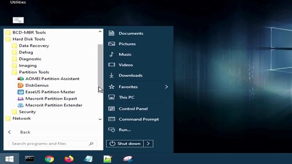
Task: Open Documents from Start menu
Action: [x=131, y=33]
